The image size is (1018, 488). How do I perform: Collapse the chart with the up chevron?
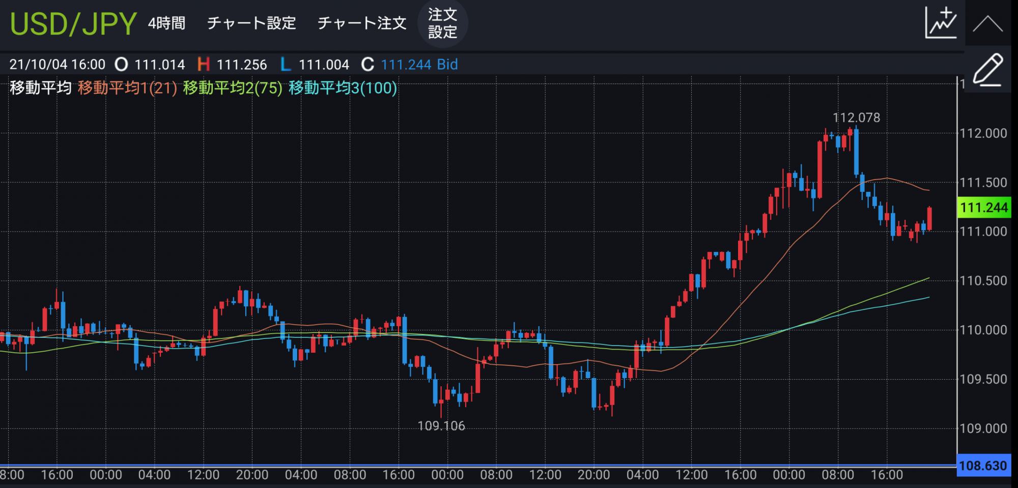[988, 23]
